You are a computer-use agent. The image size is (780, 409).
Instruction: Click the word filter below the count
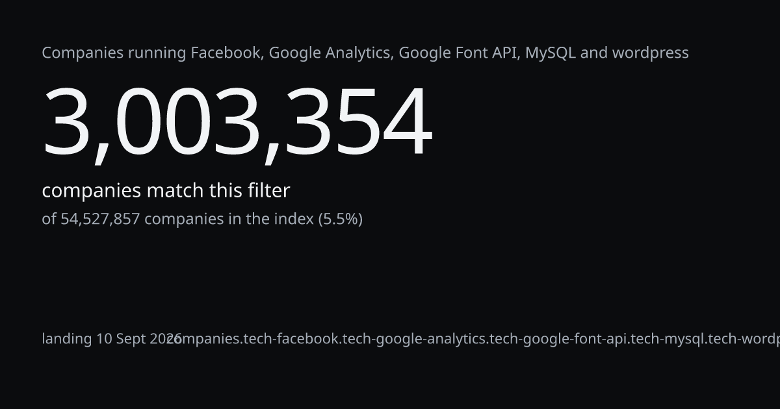pyautogui.click(x=268, y=191)
